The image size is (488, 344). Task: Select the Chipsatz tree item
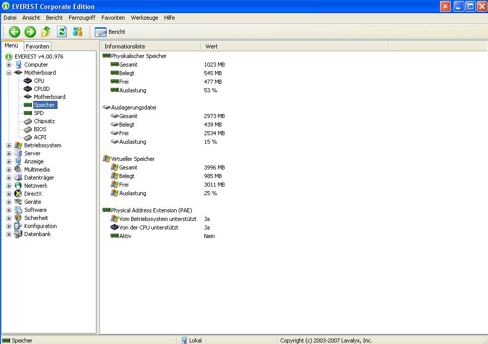coord(44,121)
